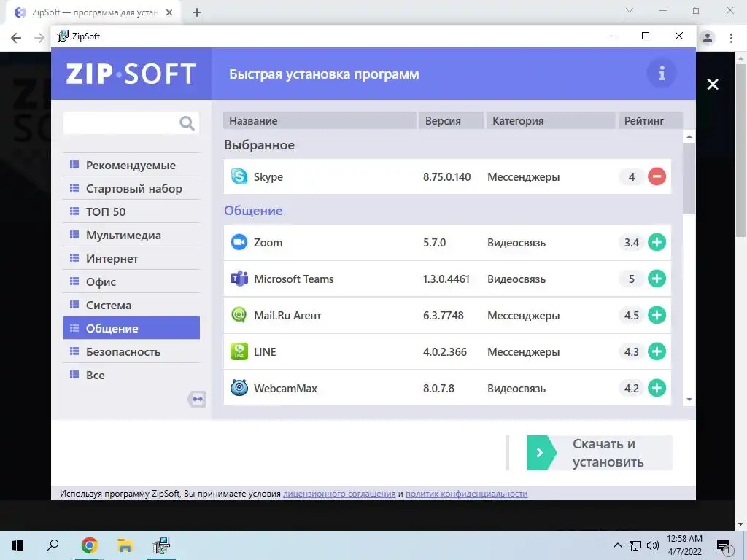Open Windows taskbar search
This screenshot has height=560, width=747.
click(x=53, y=545)
